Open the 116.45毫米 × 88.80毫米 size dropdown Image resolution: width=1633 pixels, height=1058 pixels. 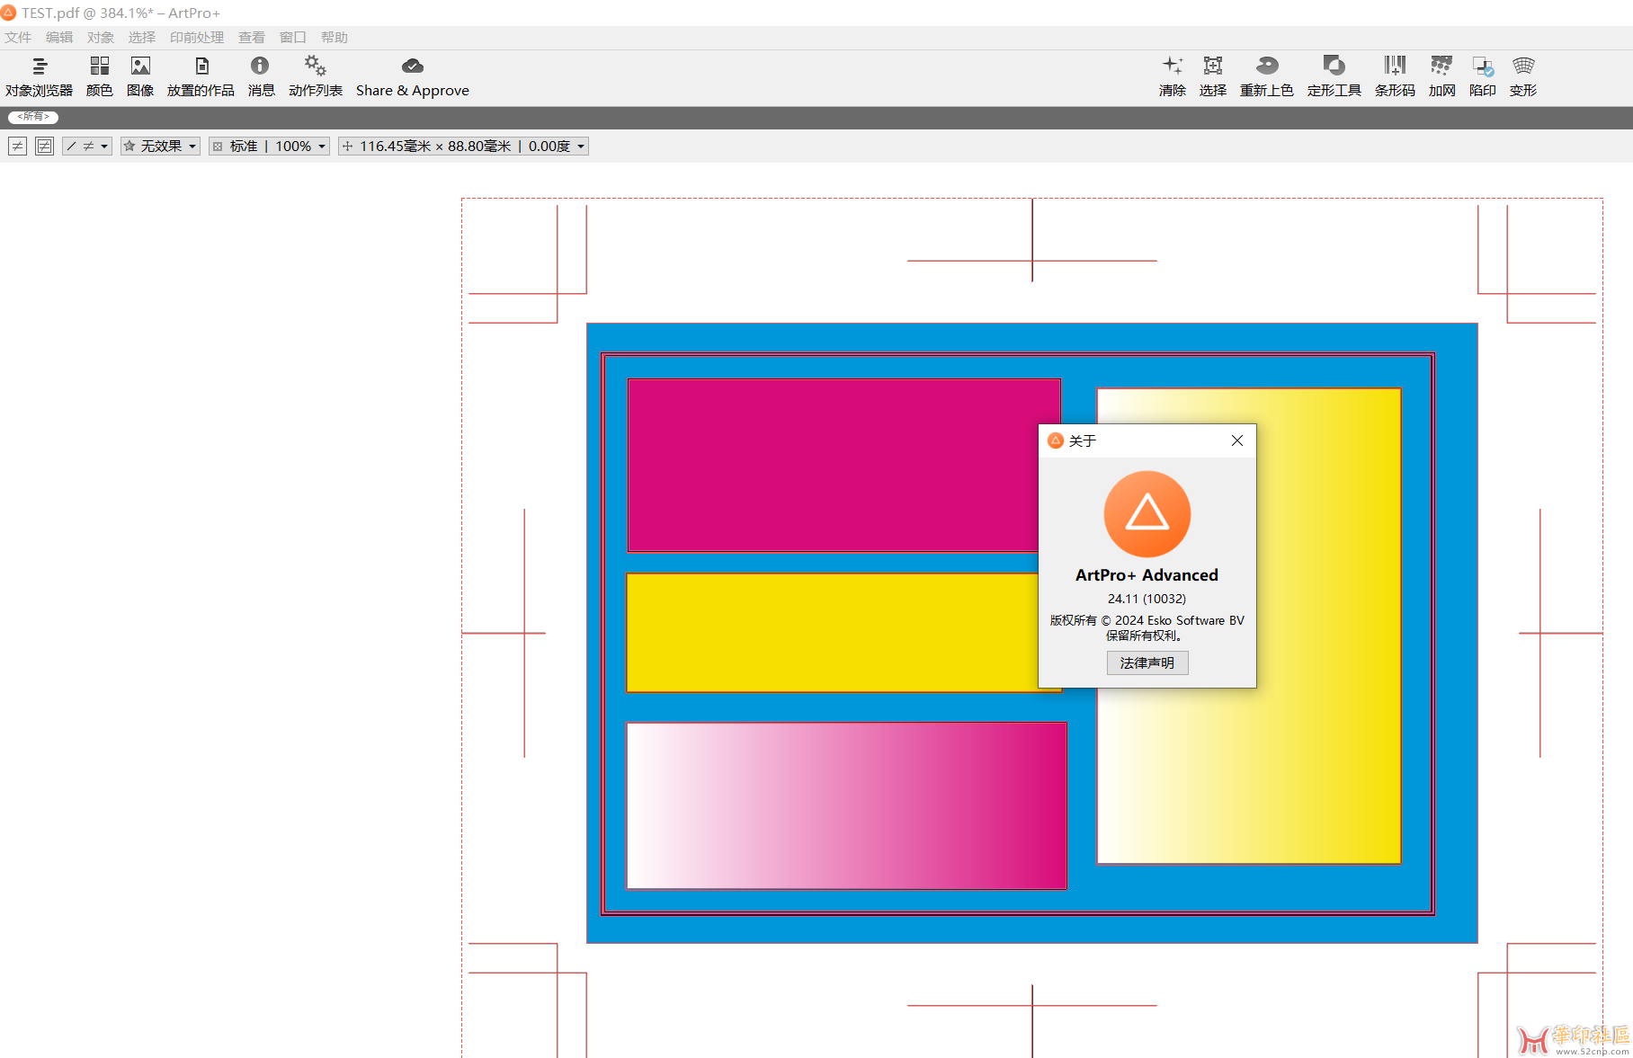pos(463,147)
